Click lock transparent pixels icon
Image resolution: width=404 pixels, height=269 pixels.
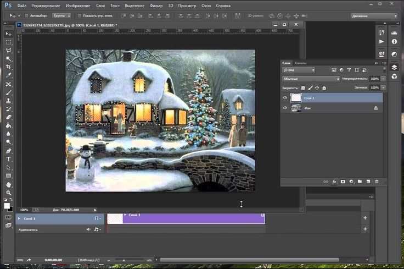click(x=303, y=88)
